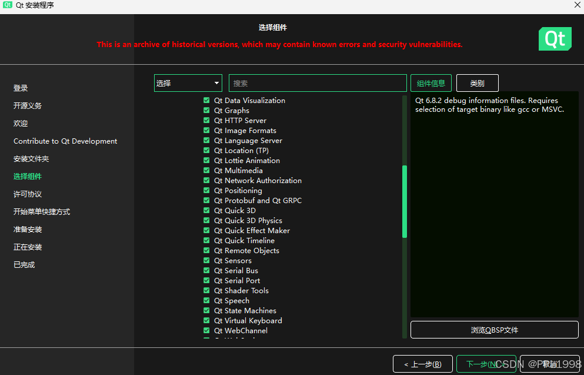584x375 pixels.
Task: Select 正在安装 step in sidebar
Action: pos(28,247)
